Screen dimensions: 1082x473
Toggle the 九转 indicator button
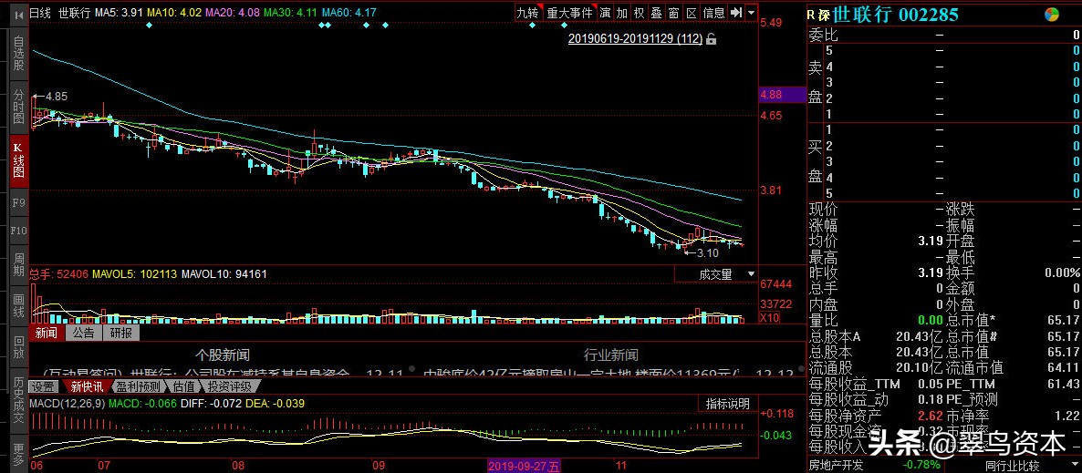pyautogui.click(x=528, y=13)
